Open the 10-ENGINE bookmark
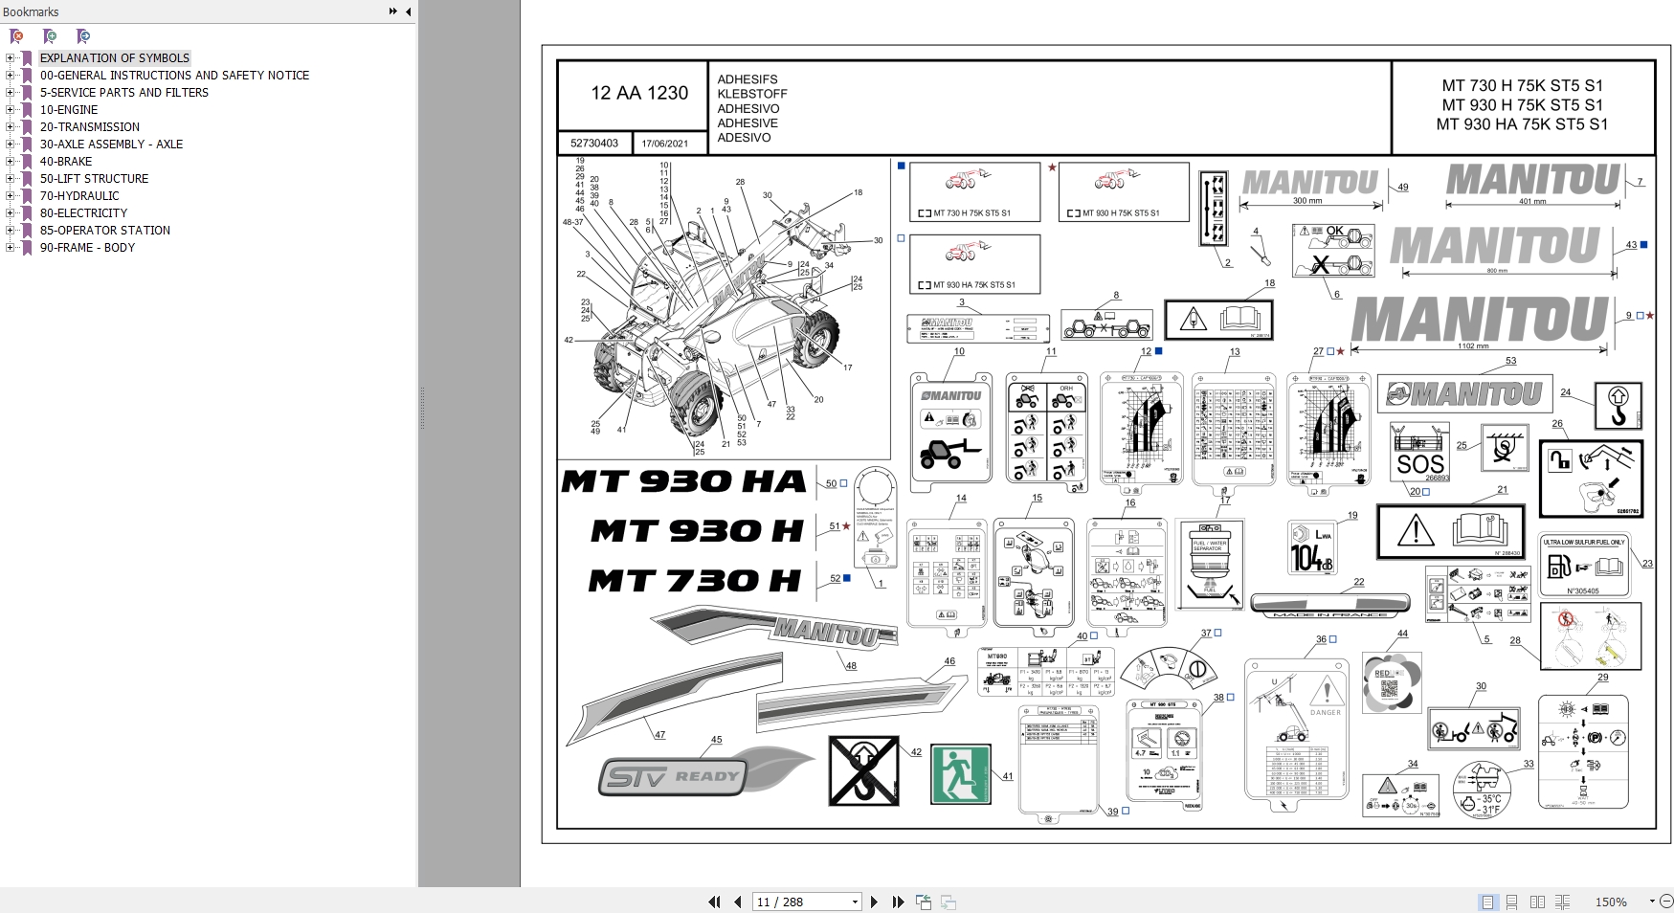The image size is (1674, 913). click(69, 110)
